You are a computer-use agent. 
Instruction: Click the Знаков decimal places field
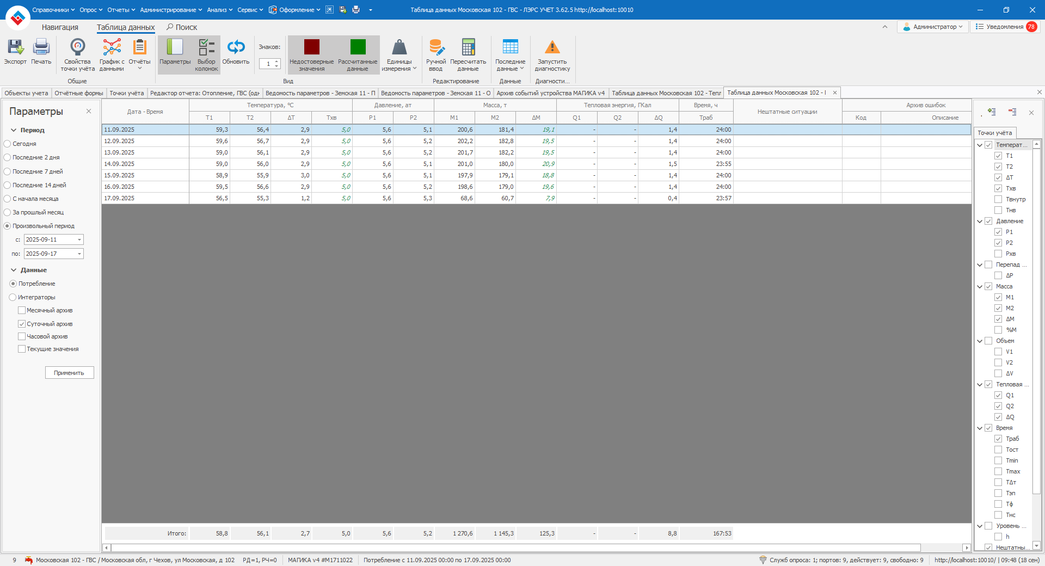click(268, 64)
